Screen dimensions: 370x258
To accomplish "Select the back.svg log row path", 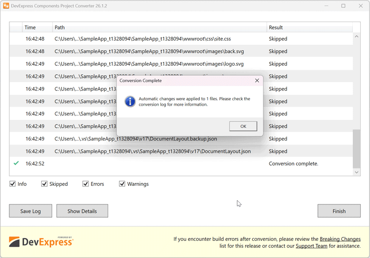I will pyautogui.click(x=149, y=51).
